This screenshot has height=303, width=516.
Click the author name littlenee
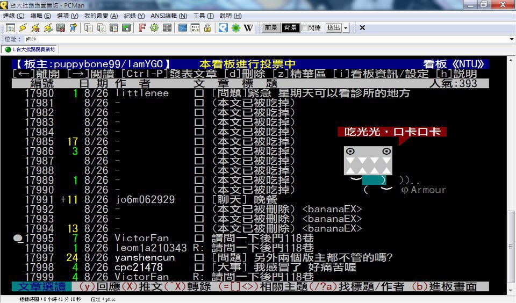pos(142,93)
